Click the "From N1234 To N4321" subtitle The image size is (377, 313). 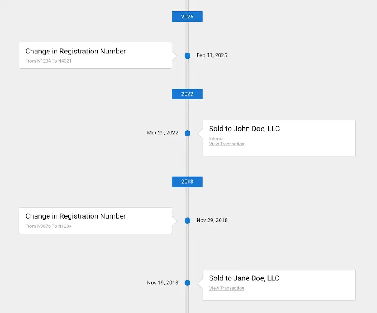pyautogui.click(x=48, y=61)
